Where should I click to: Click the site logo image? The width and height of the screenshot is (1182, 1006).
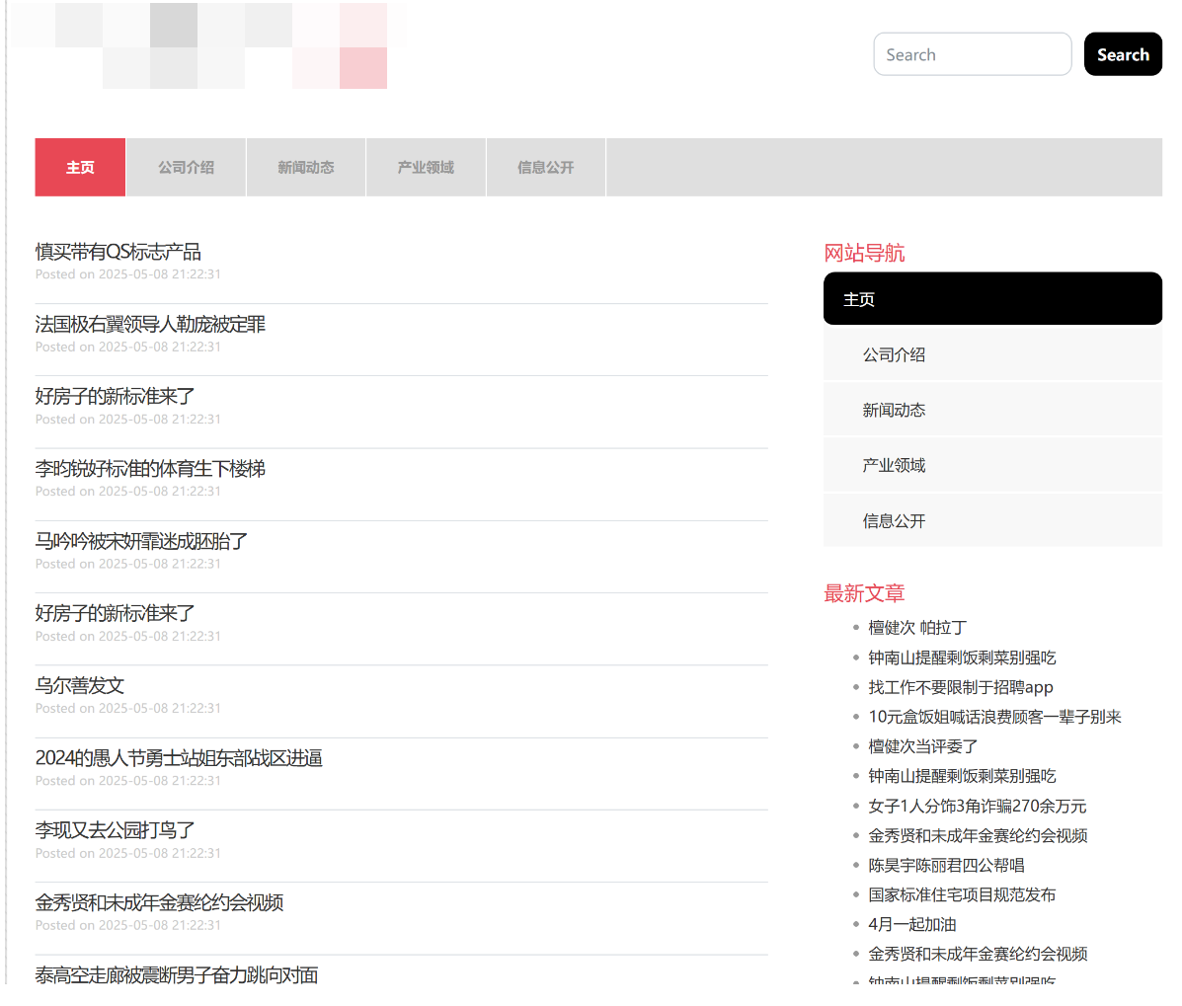click(x=207, y=46)
